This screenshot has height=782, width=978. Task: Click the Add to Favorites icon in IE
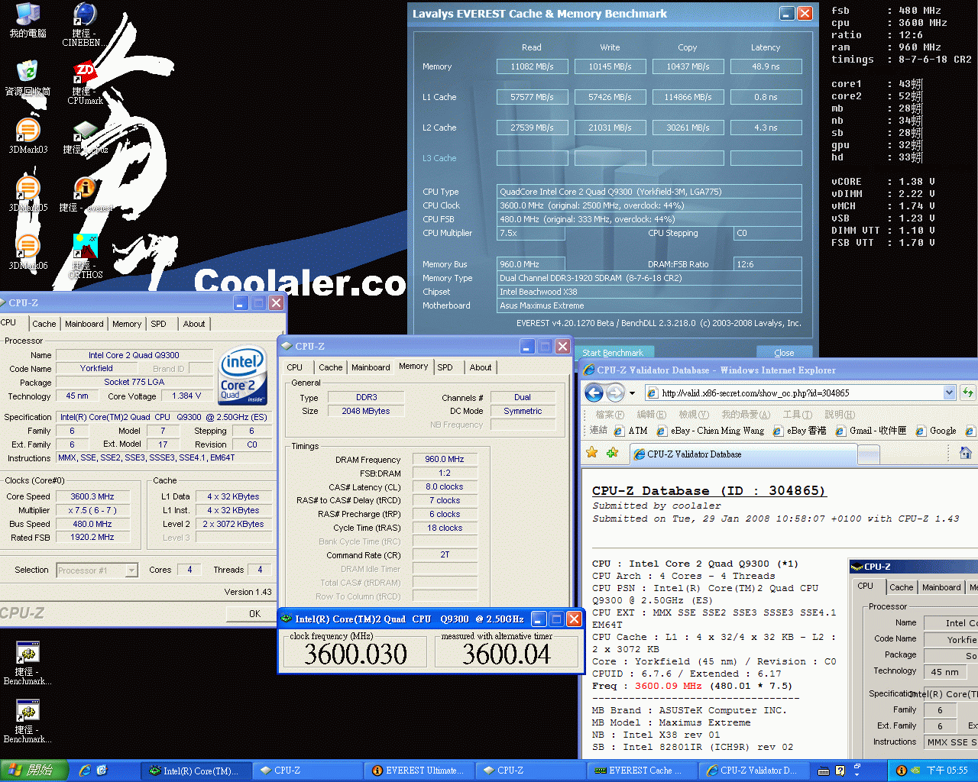[612, 453]
